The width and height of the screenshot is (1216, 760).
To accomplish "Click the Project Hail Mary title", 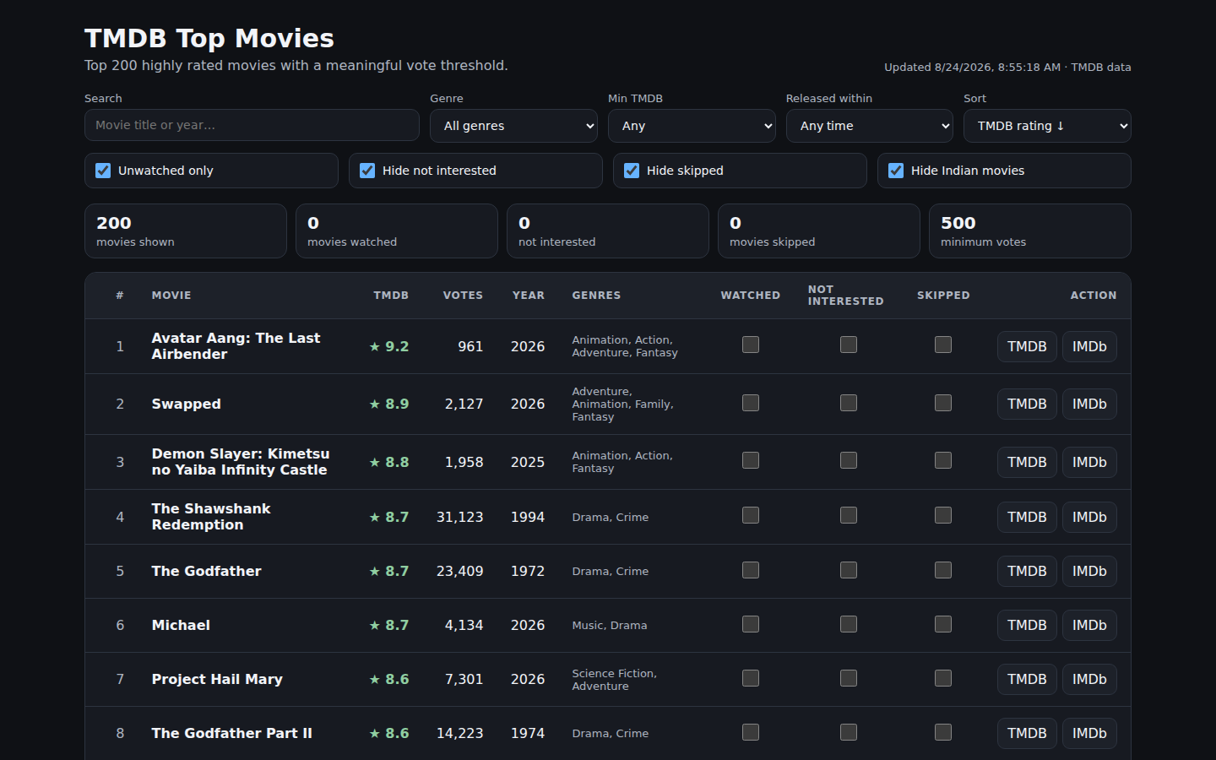I will (217, 679).
